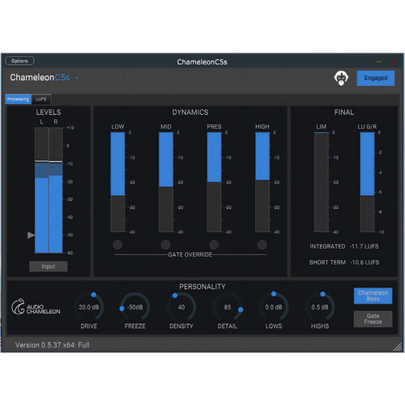The height and width of the screenshot is (405, 405).
Task: Toggle the Gate Freeze button
Action: [x=373, y=319]
